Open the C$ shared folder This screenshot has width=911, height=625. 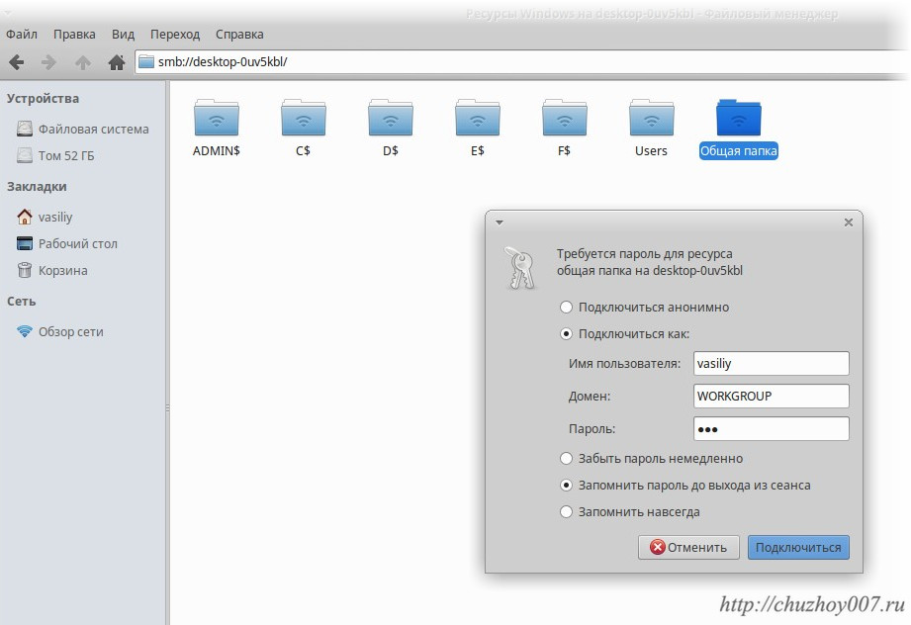(303, 119)
